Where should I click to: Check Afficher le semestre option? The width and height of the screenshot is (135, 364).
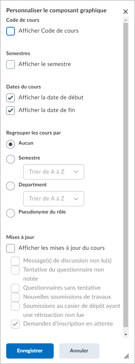coord(11,64)
